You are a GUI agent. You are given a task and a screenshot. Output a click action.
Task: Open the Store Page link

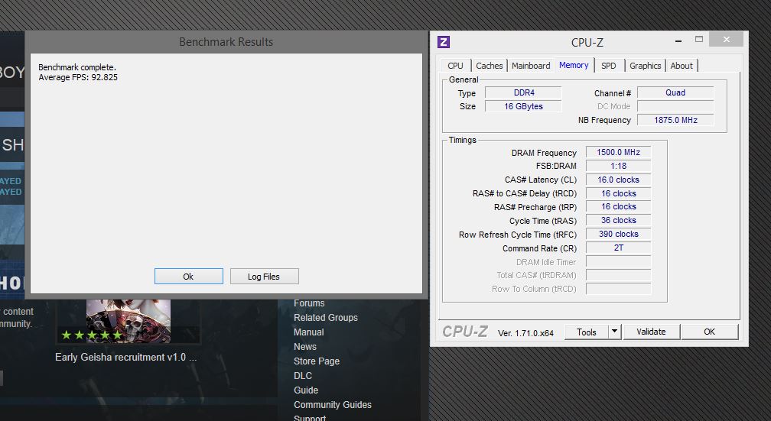point(317,361)
